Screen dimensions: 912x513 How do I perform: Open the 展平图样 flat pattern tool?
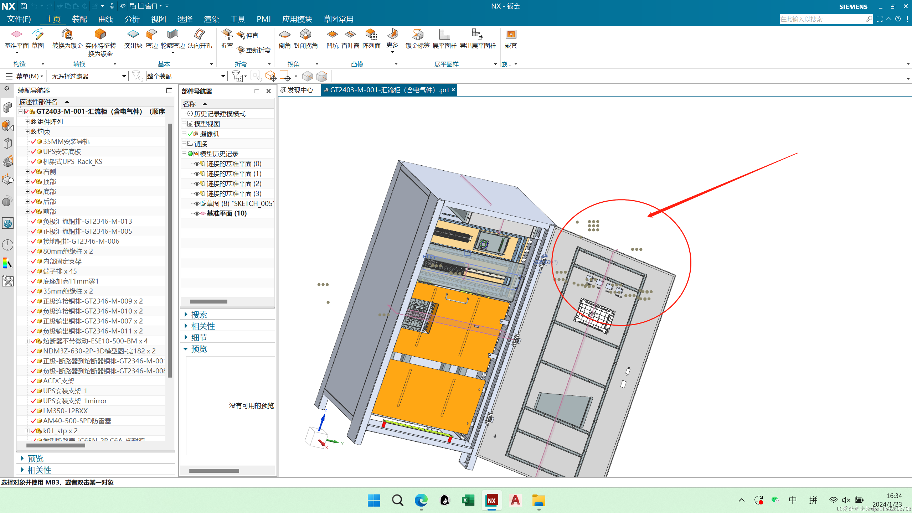pos(444,38)
